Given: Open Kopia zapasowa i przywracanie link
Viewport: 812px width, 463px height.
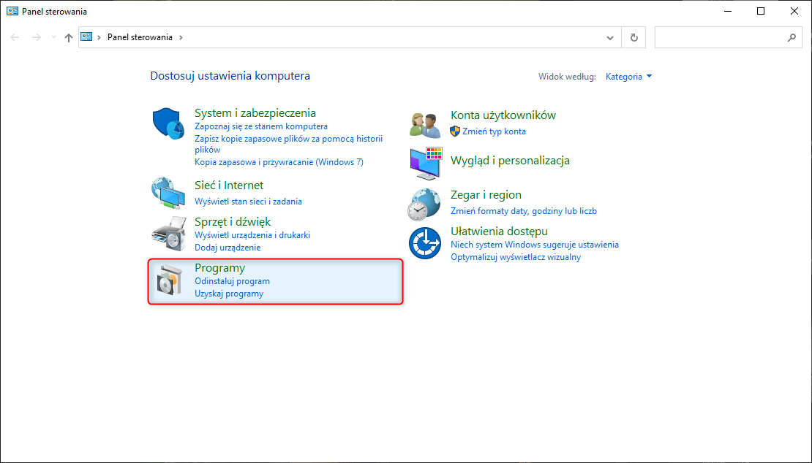Looking at the screenshot, I should point(279,162).
